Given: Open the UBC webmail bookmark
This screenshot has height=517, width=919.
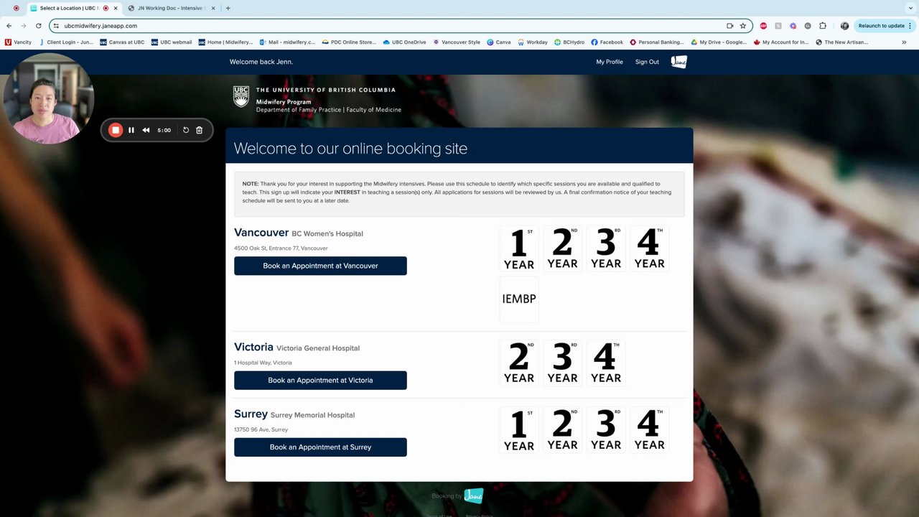Looking at the screenshot, I should pyautogui.click(x=172, y=42).
